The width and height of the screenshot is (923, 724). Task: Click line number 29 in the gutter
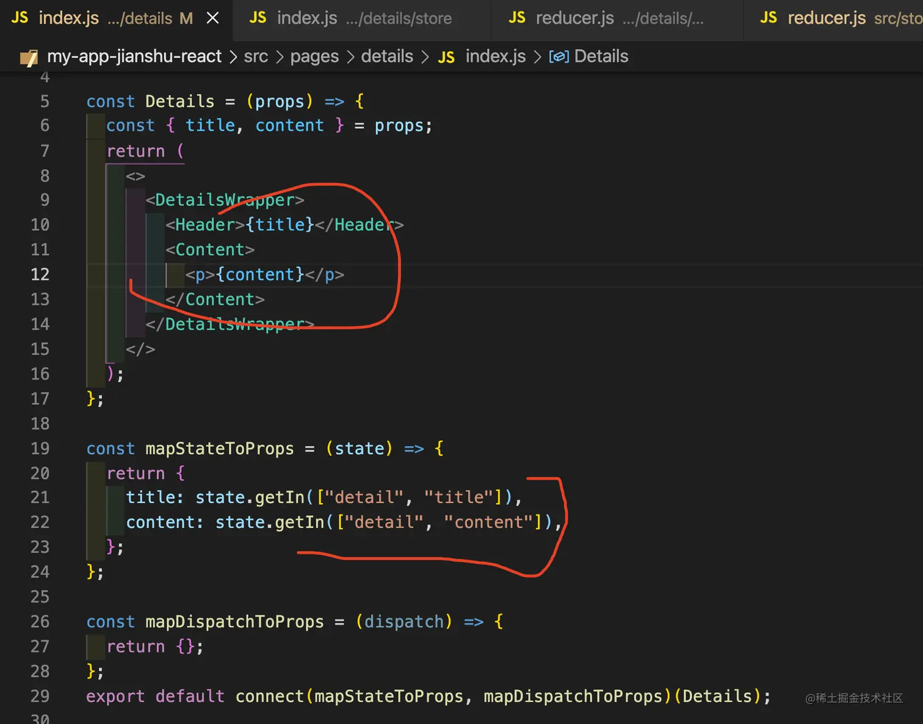click(40, 697)
